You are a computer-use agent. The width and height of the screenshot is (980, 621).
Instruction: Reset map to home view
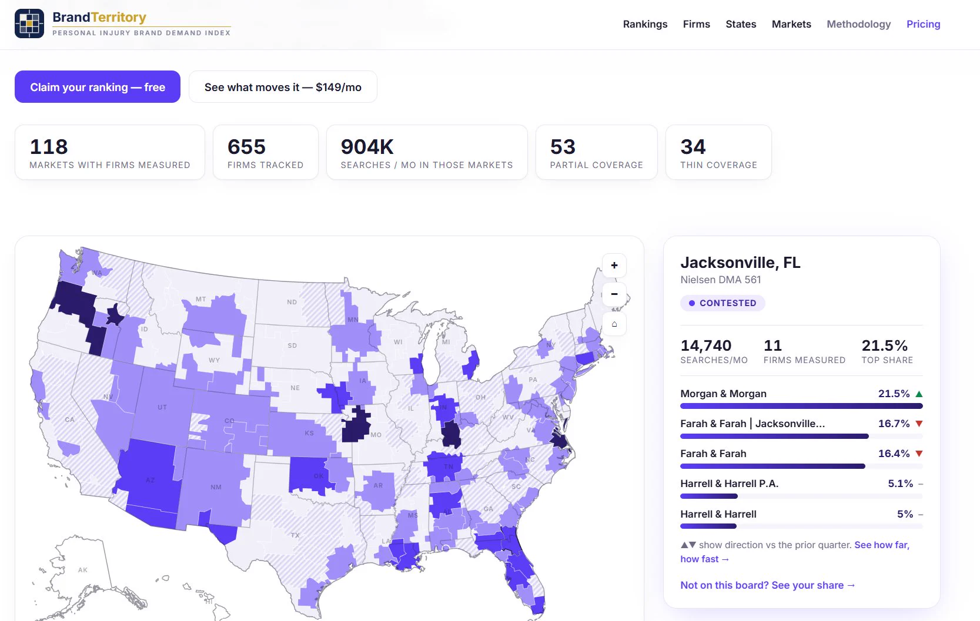pos(614,324)
